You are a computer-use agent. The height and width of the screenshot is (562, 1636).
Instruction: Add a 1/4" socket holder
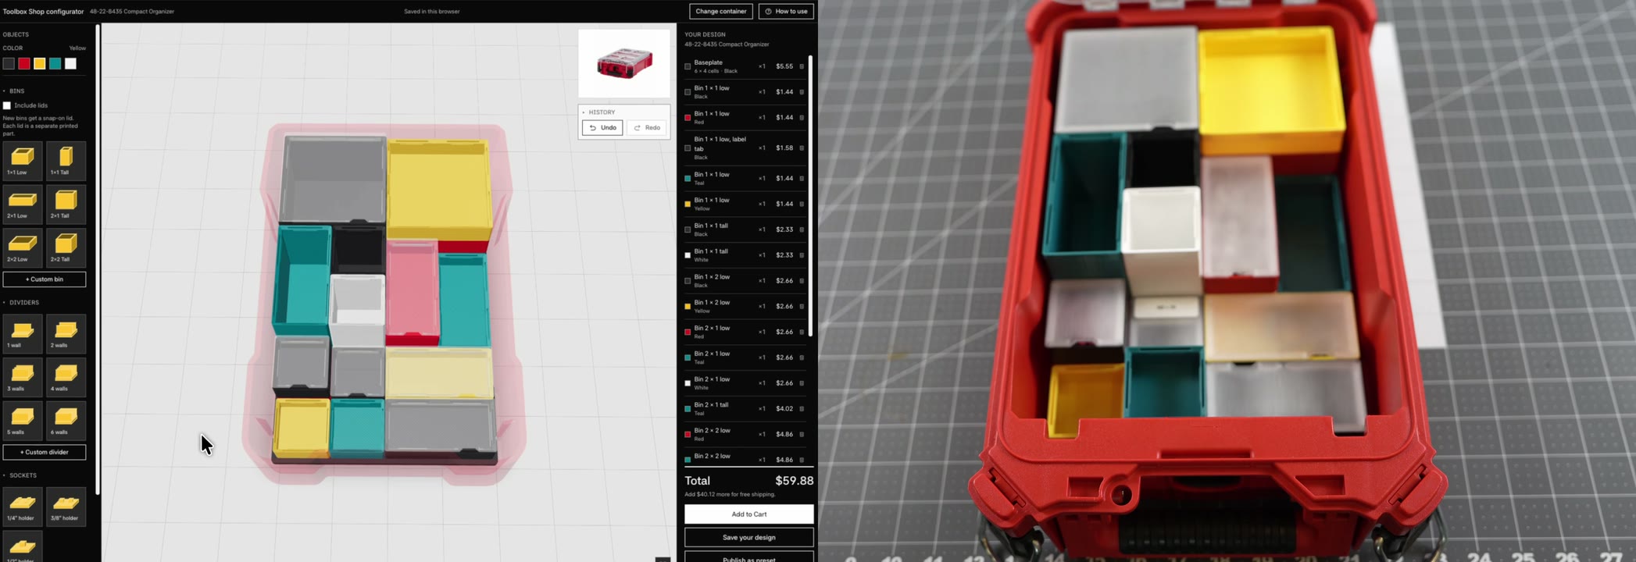click(23, 507)
